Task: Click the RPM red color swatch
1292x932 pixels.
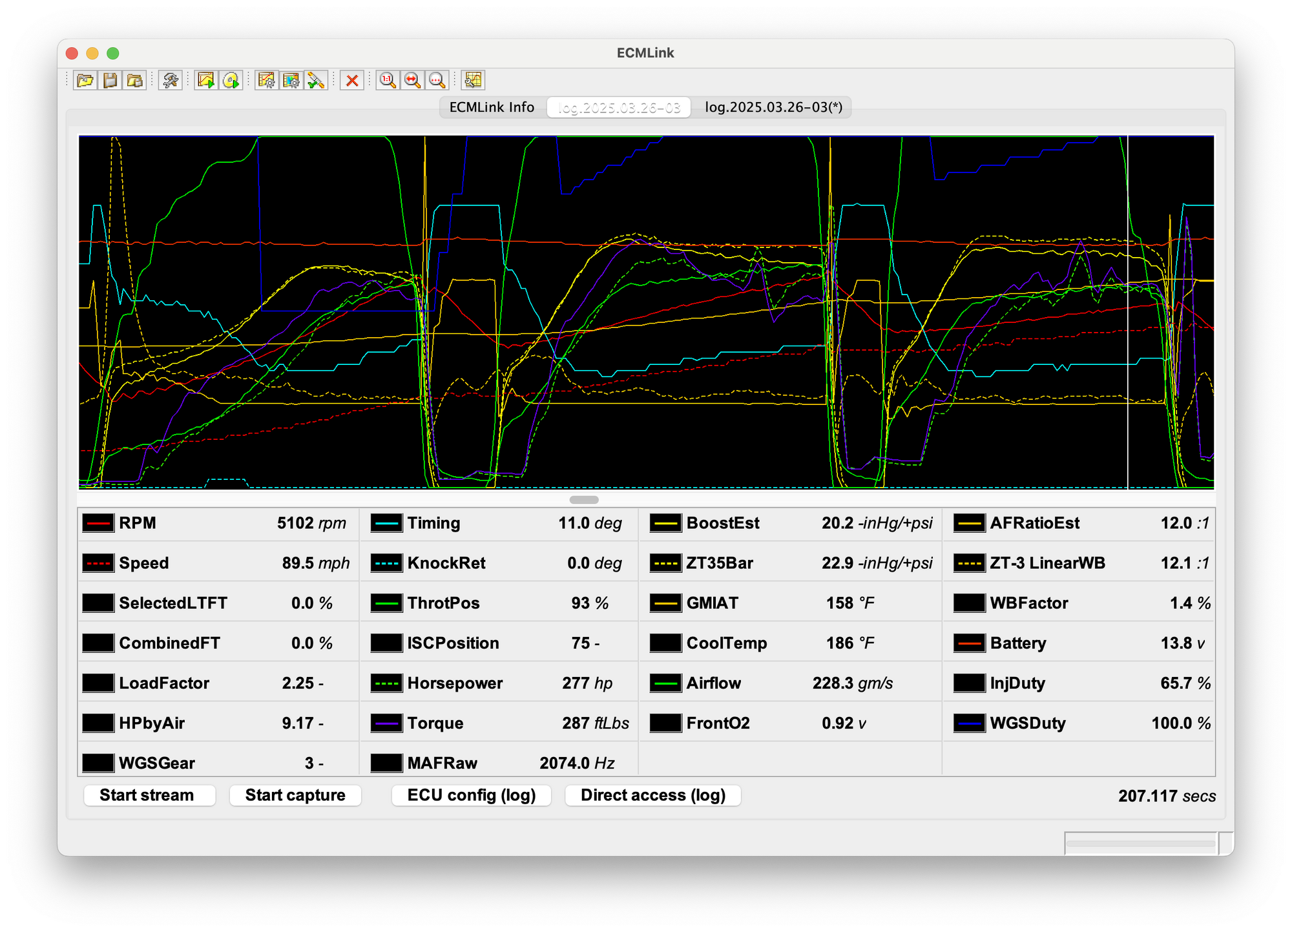Action: [x=98, y=523]
